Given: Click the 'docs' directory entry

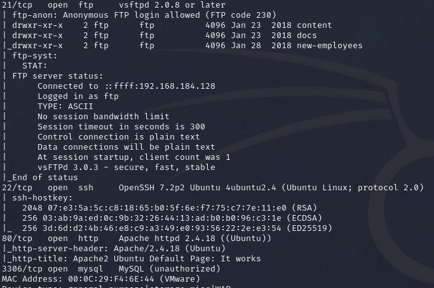Looking at the screenshot, I should tap(307, 36).
